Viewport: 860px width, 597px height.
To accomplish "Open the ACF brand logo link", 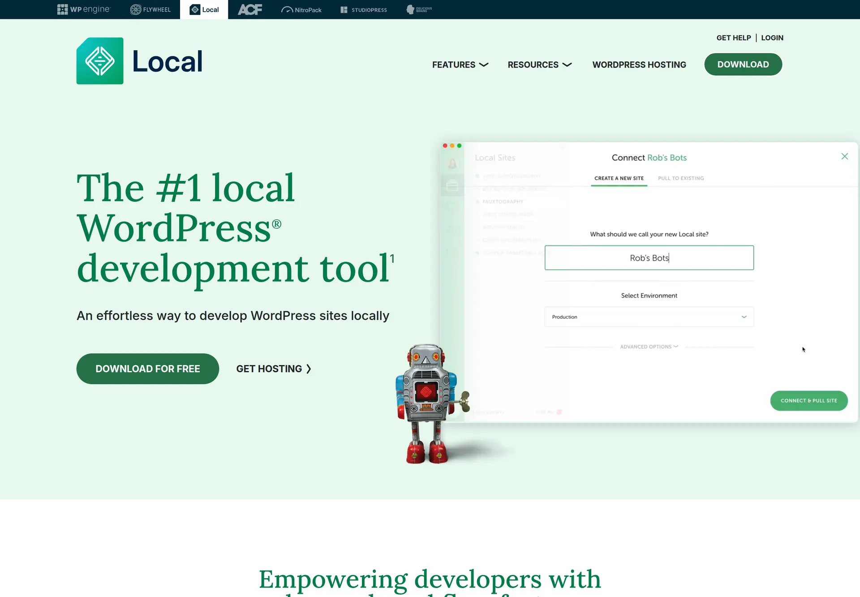I will click(250, 9).
